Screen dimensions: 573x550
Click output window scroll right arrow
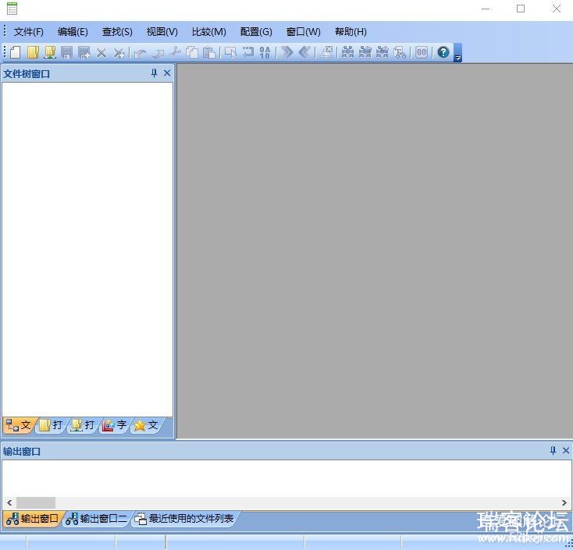tap(564, 503)
